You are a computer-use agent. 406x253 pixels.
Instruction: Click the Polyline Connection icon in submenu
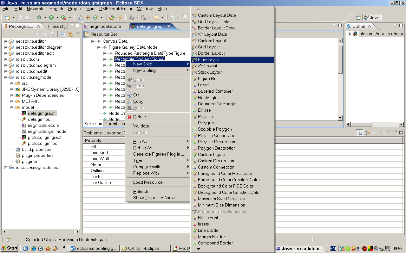194,135
